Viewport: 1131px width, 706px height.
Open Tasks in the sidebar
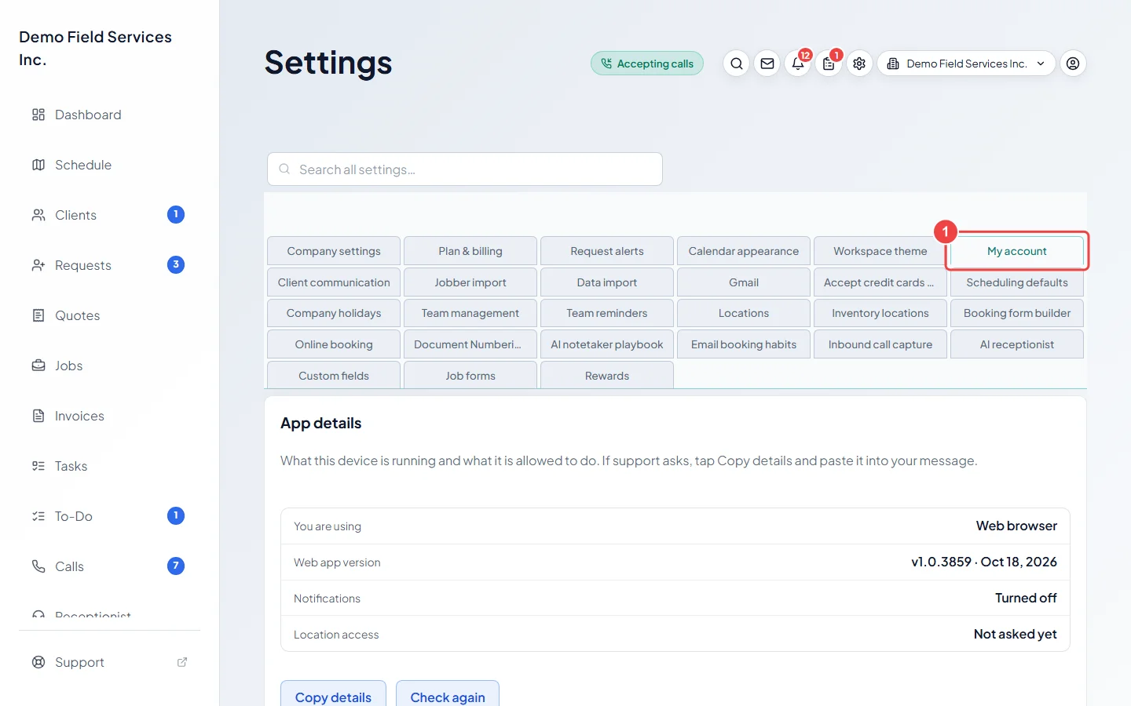(x=109, y=466)
